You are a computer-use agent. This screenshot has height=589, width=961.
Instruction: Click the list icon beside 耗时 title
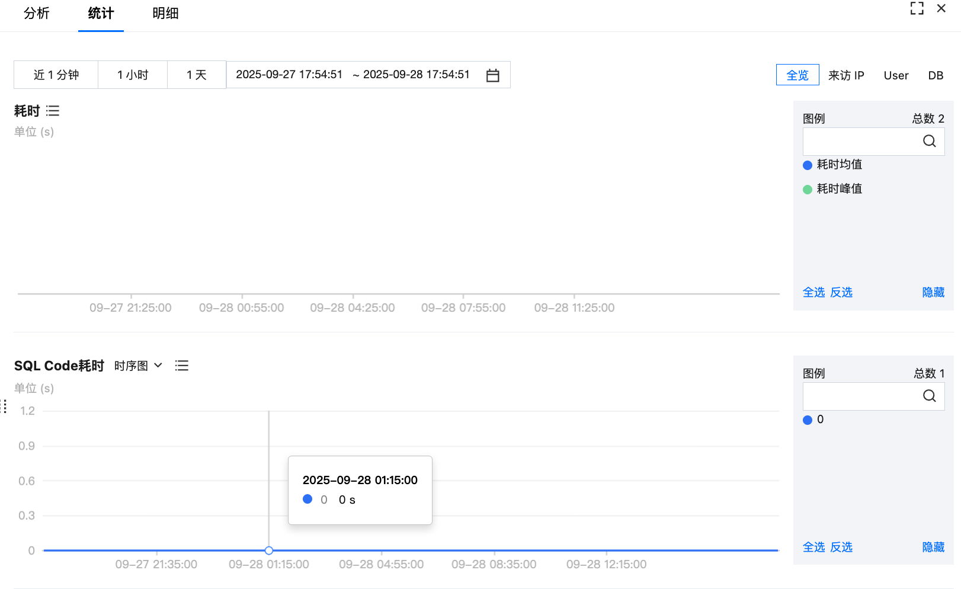pyautogui.click(x=53, y=111)
